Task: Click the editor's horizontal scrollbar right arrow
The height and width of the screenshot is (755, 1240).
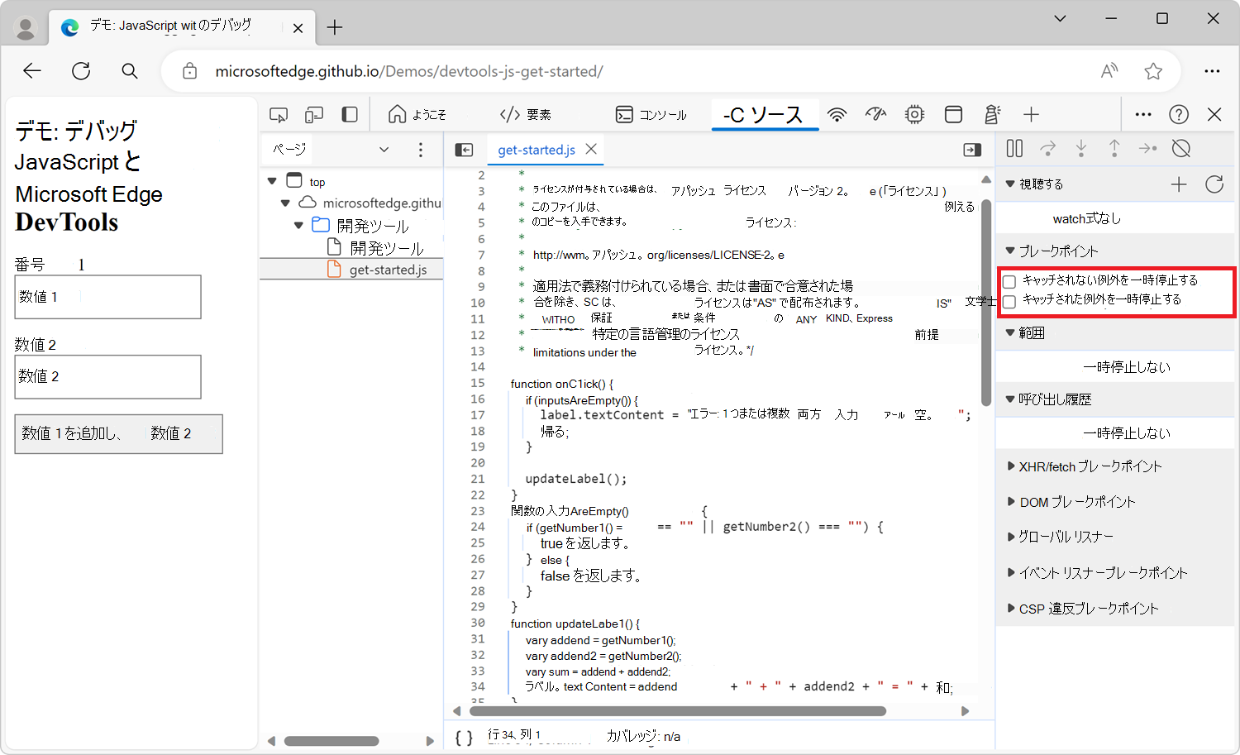Action: tap(965, 710)
